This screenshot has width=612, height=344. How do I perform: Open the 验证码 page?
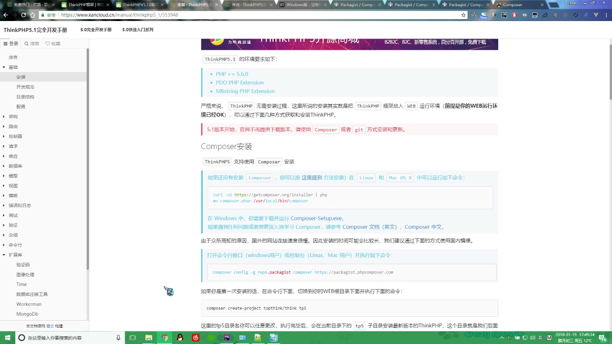(23, 265)
